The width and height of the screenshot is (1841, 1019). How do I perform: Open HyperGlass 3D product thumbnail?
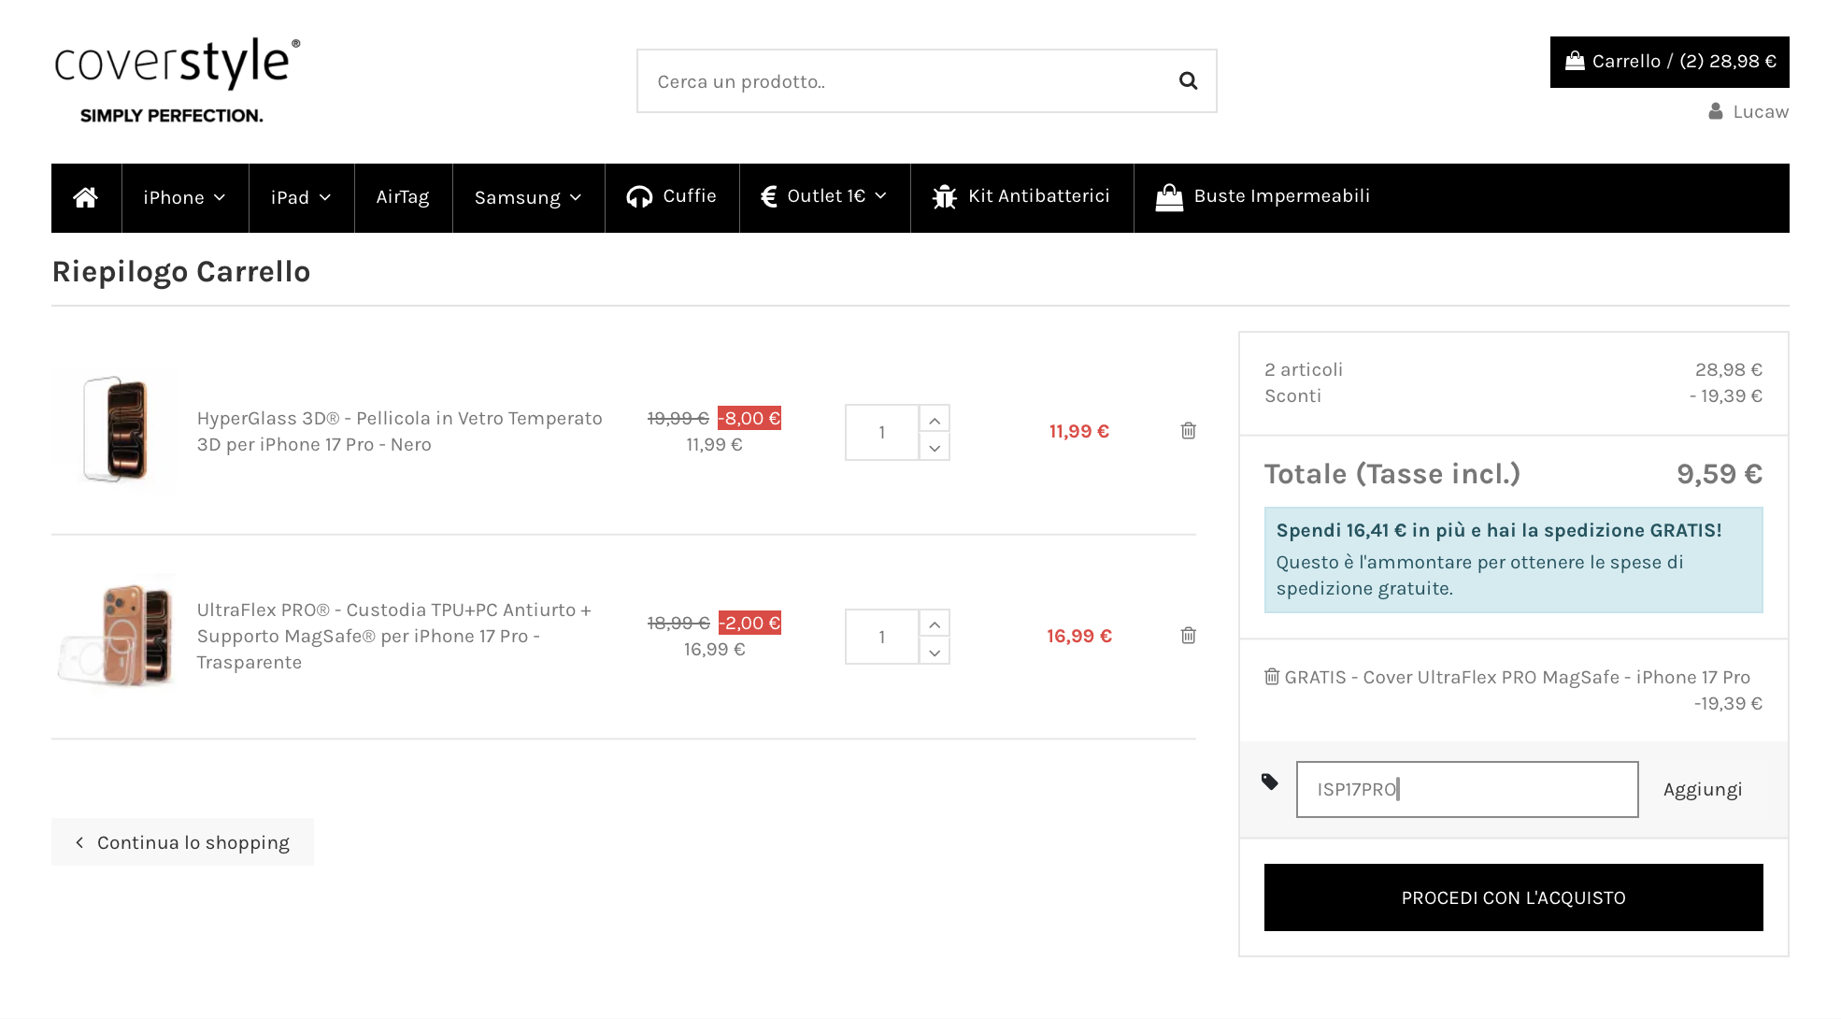coord(116,431)
